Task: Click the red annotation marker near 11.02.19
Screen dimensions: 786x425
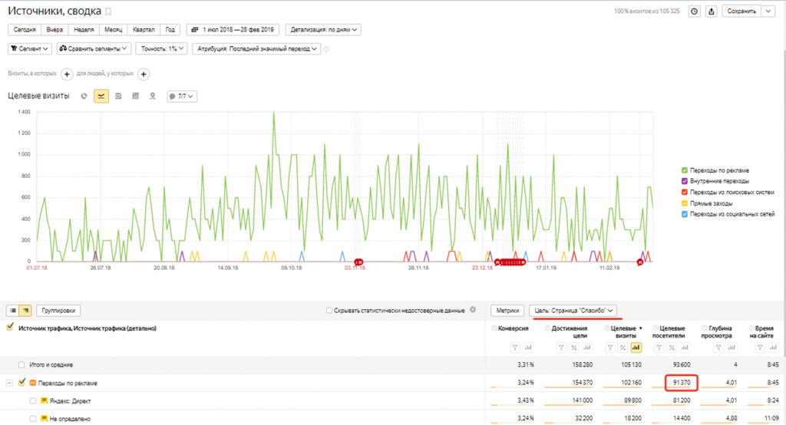Action: point(640,262)
